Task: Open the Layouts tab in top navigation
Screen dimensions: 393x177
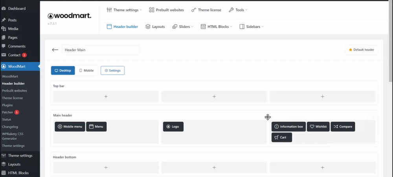Action: click(x=155, y=27)
